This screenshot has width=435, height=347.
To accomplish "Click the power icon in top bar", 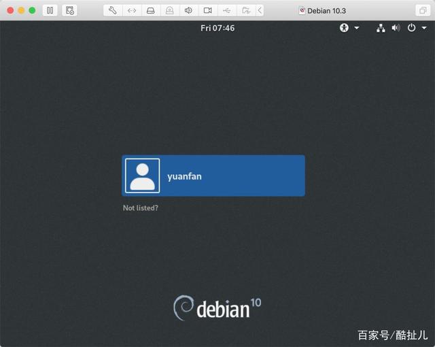I will tap(411, 28).
